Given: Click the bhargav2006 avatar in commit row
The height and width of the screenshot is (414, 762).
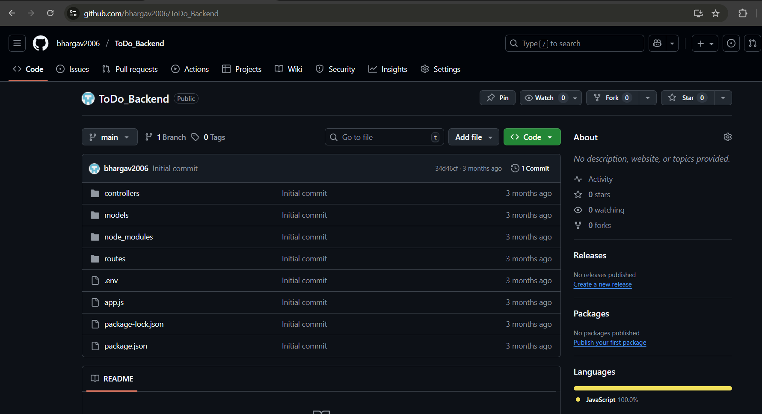Looking at the screenshot, I should point(94,169).
